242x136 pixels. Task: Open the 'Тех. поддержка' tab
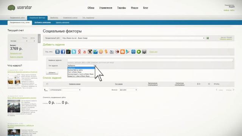pyautogui.click(x=88, y=18)
